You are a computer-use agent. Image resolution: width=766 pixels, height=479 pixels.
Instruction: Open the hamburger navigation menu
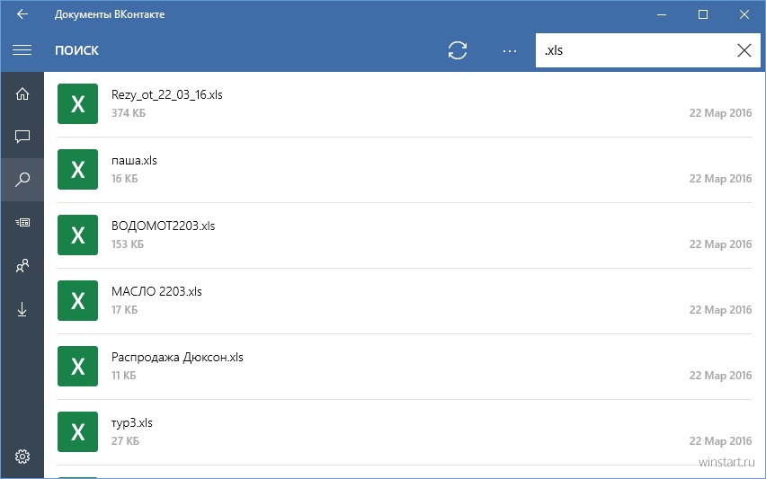(x=22, y=49)
